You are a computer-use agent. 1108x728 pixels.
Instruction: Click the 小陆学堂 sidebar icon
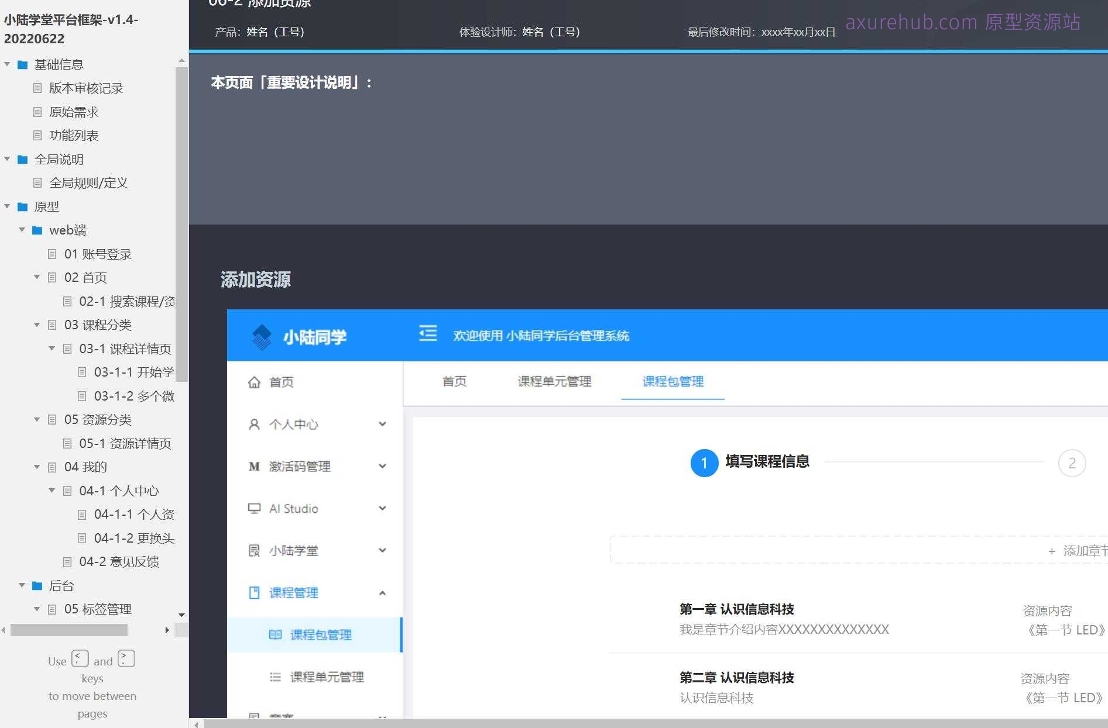point(253,550)
